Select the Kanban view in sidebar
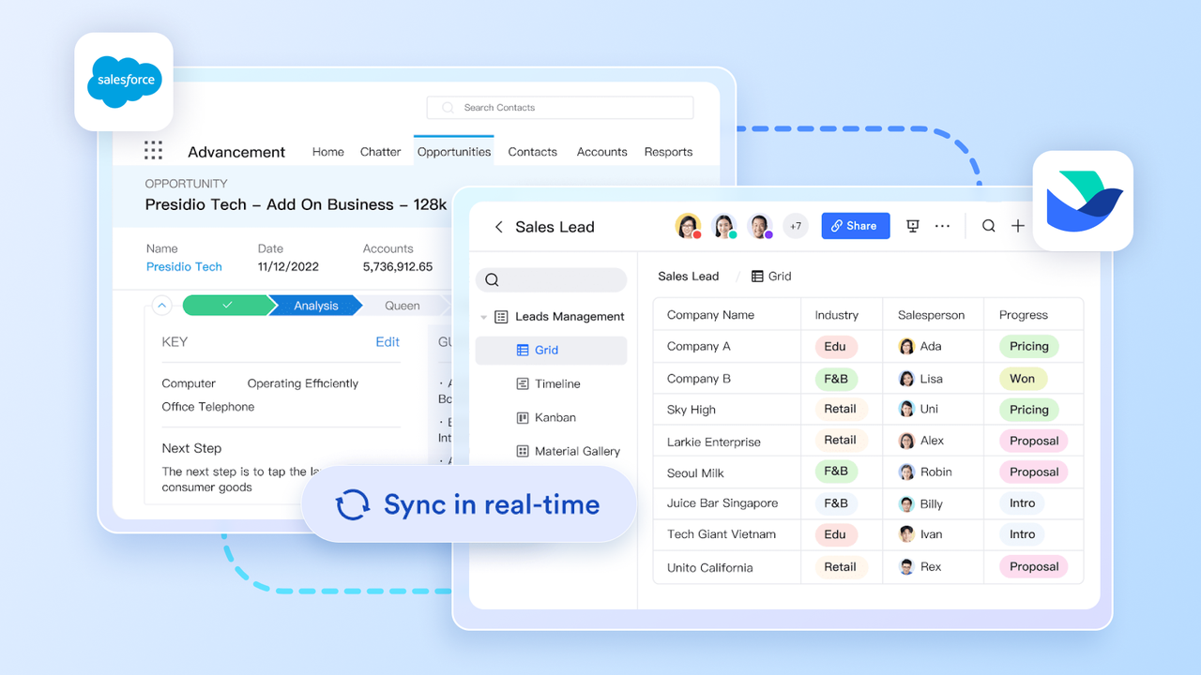This screenshot has height=675, width=1201. coord(555,417)
